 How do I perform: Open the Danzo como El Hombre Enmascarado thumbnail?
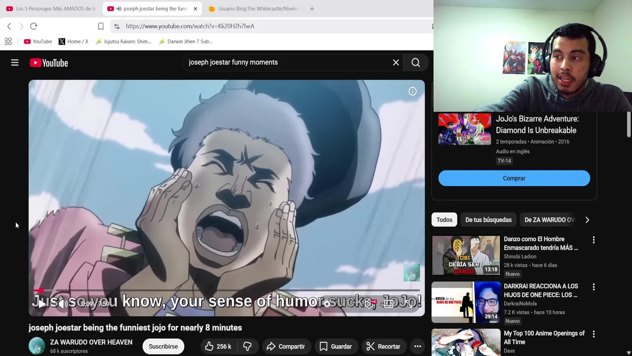point(466,255)
